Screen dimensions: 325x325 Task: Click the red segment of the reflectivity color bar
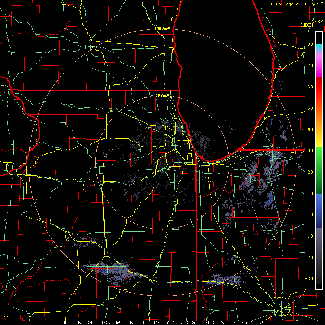319,87
